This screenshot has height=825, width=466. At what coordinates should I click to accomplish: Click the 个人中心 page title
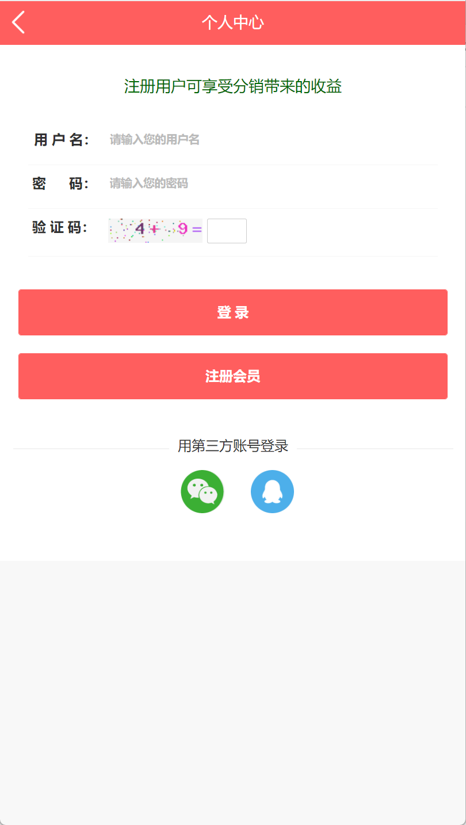tap(233, 22)
